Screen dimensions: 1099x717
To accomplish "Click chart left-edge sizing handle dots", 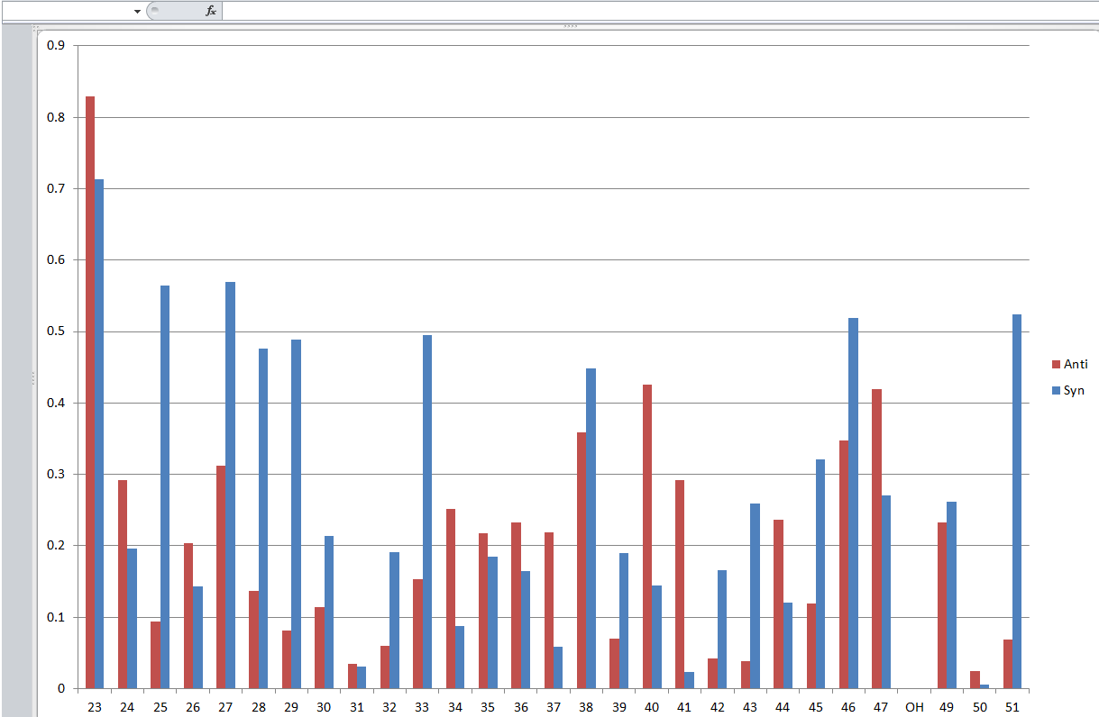I will [x=33, y=377].
